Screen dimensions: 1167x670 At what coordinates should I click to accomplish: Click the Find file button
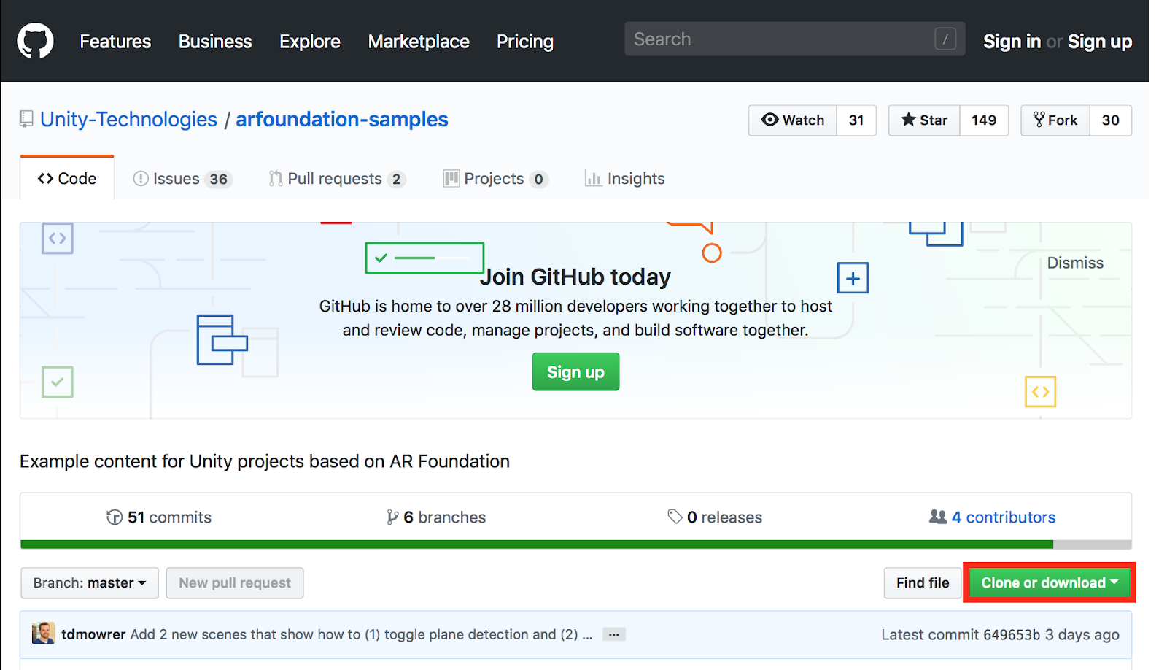(x=923, y=583)
